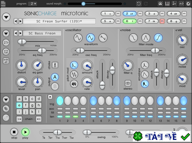Toggle trigger on step 2
This screenshot has width=192, height=143.
pyautogui.click(x=68, y=100)
